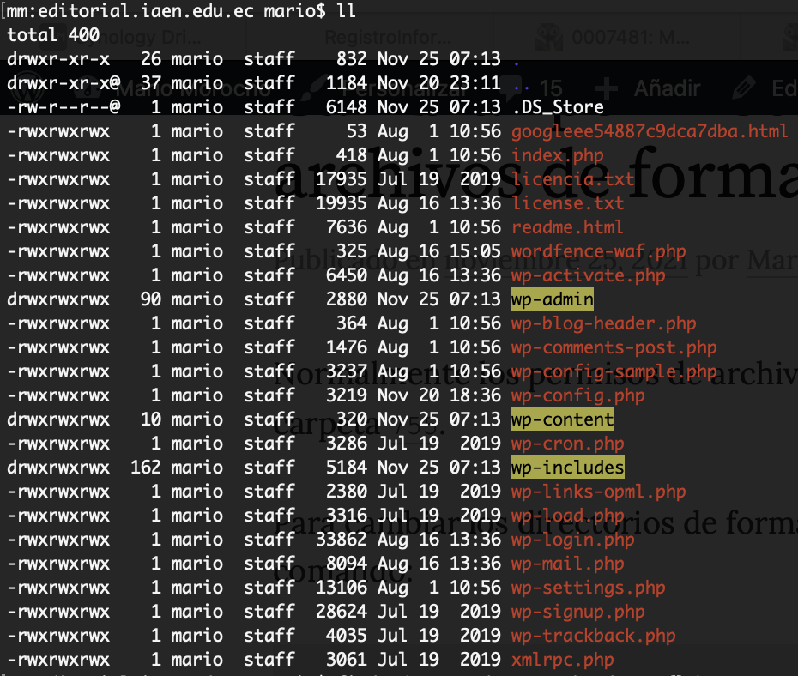Select wp-blog-header.php file name

click(603, 323)
